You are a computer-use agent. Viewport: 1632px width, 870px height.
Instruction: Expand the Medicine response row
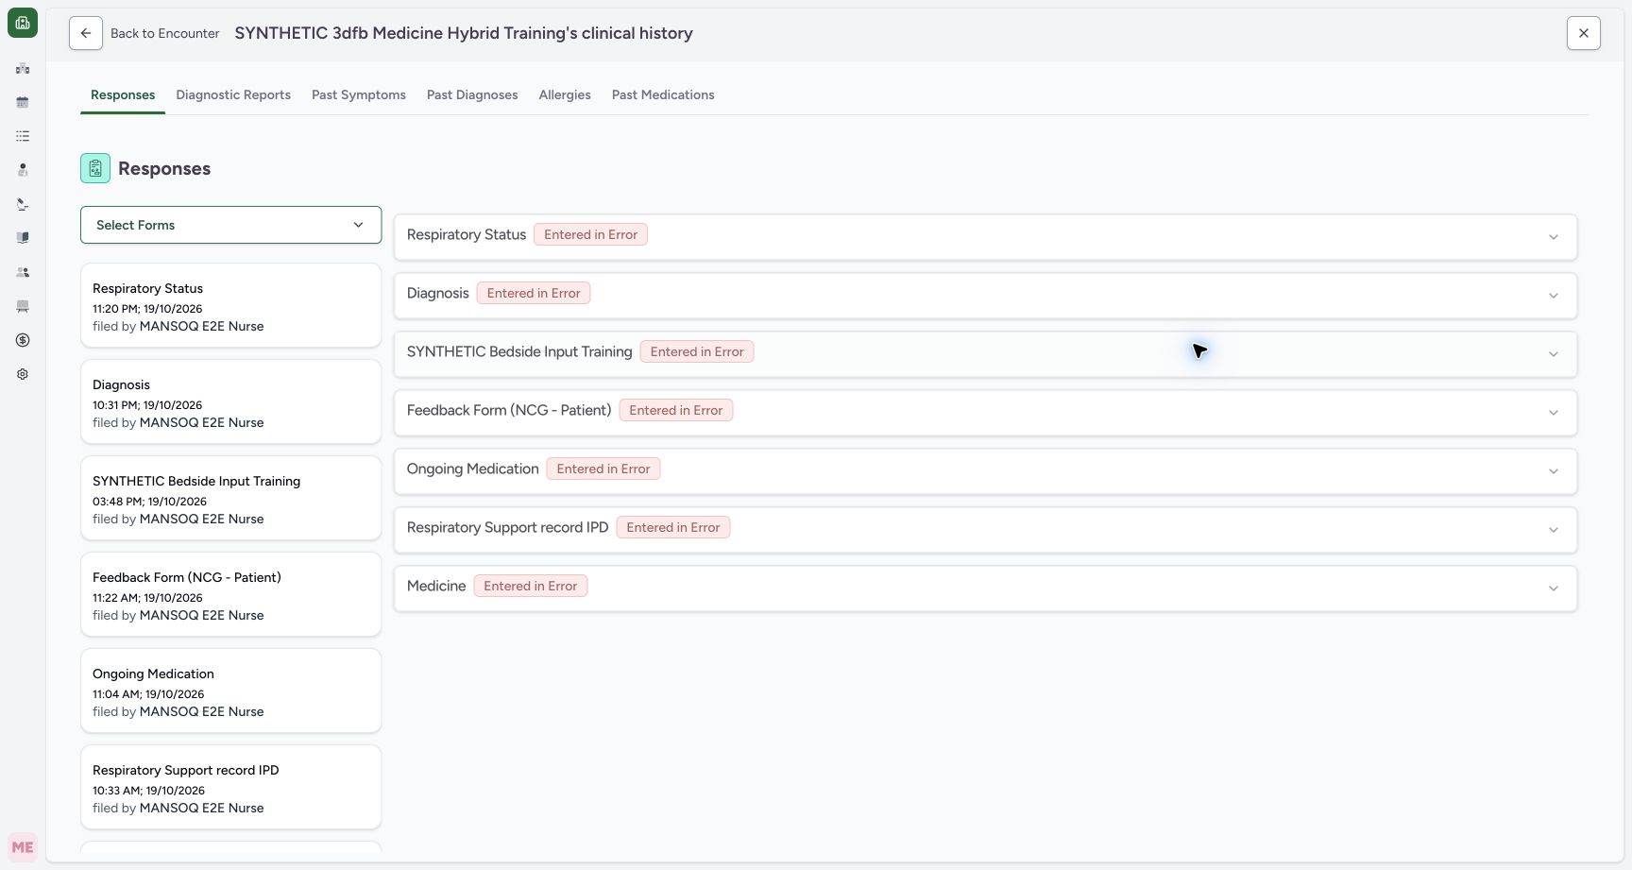point(985,588)
